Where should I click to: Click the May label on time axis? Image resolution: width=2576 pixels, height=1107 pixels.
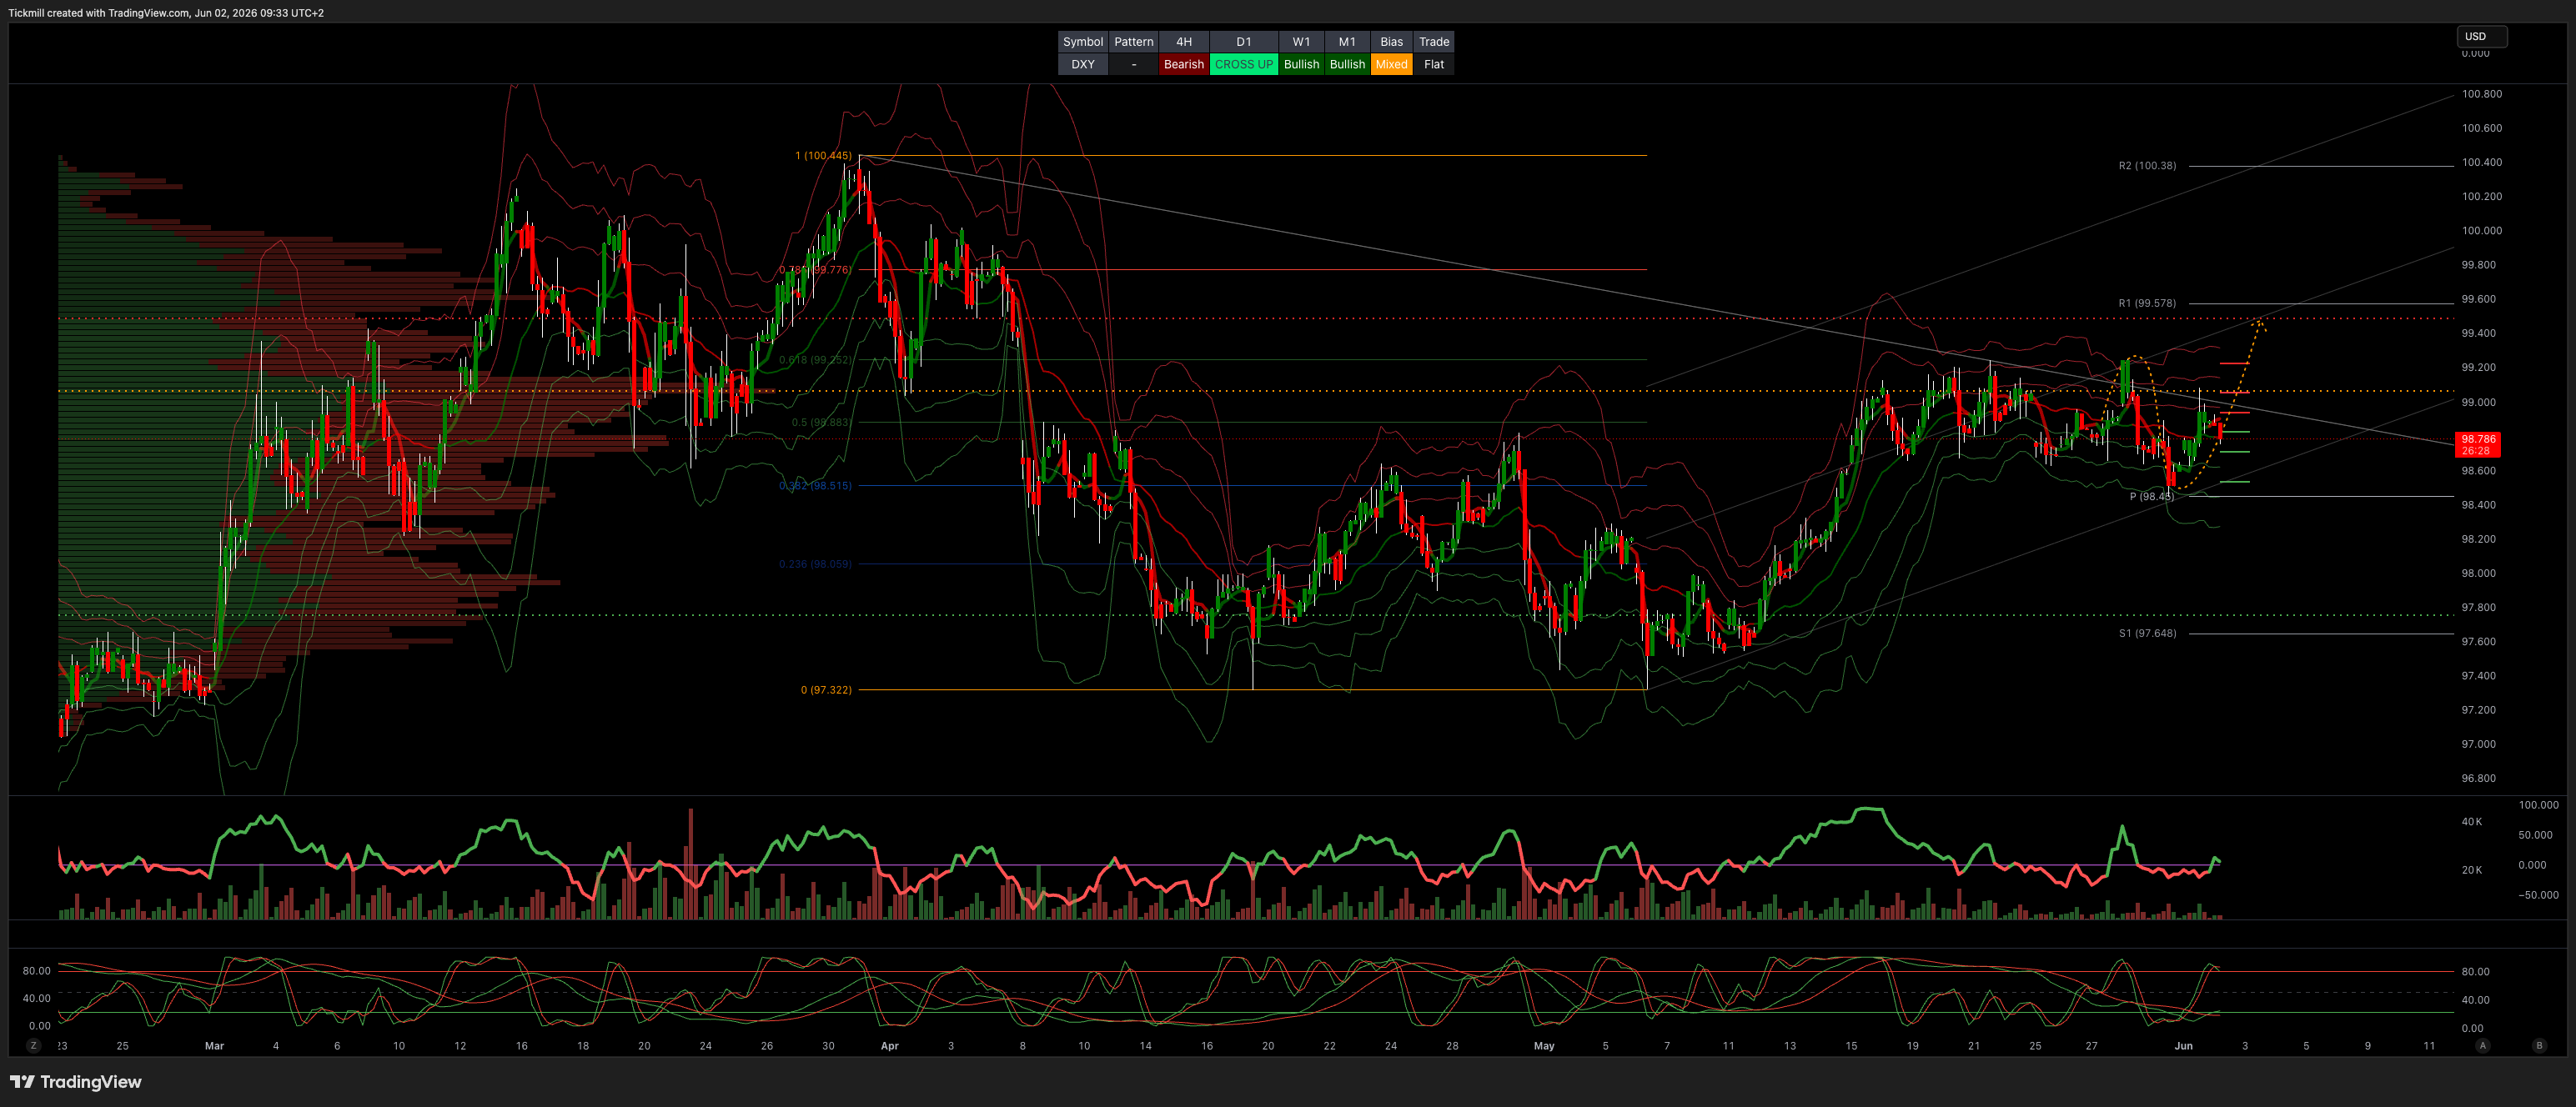tap(1544, 1046)
